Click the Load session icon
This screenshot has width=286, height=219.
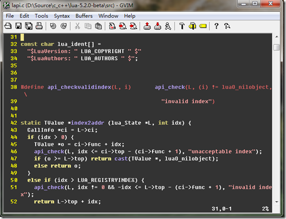pyautogui.click(x=147, y=26)
